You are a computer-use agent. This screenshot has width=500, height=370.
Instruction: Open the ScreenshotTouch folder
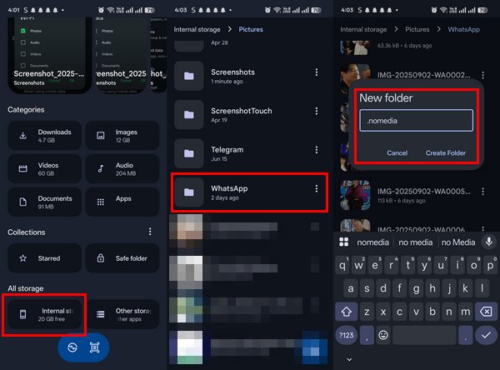242,113
